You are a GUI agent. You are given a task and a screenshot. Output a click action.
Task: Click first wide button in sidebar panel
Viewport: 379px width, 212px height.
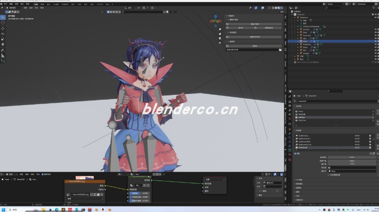click(x=255, y=24)
